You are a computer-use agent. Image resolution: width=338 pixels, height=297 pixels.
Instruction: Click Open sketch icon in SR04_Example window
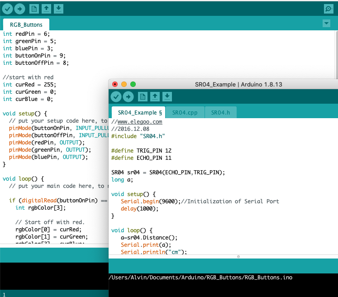[x=155, y=96]
